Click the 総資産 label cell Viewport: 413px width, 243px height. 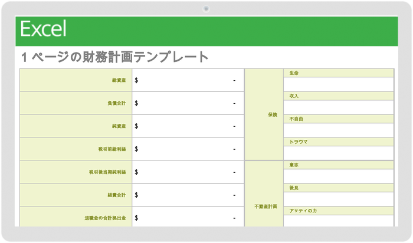[76, 80]
